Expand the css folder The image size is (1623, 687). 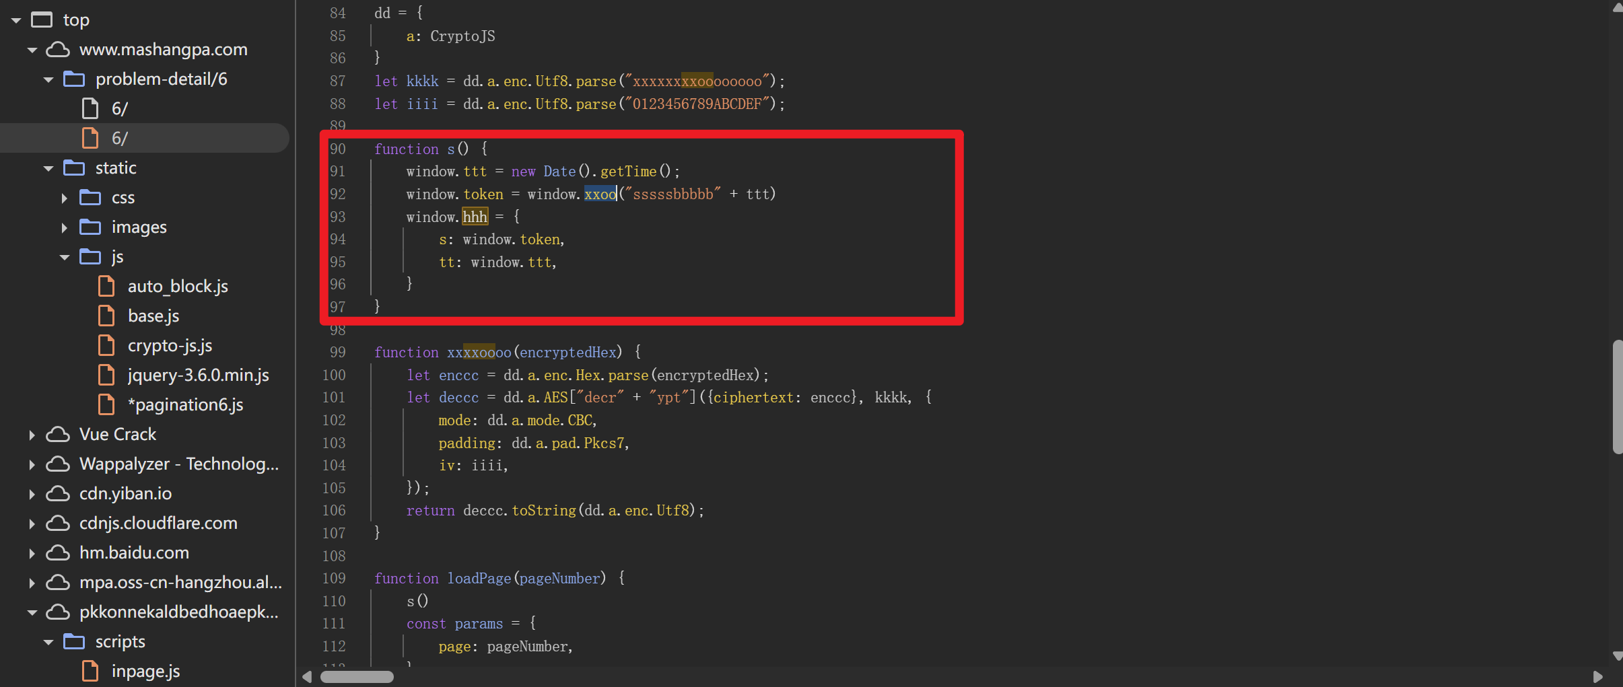[65, 198]
